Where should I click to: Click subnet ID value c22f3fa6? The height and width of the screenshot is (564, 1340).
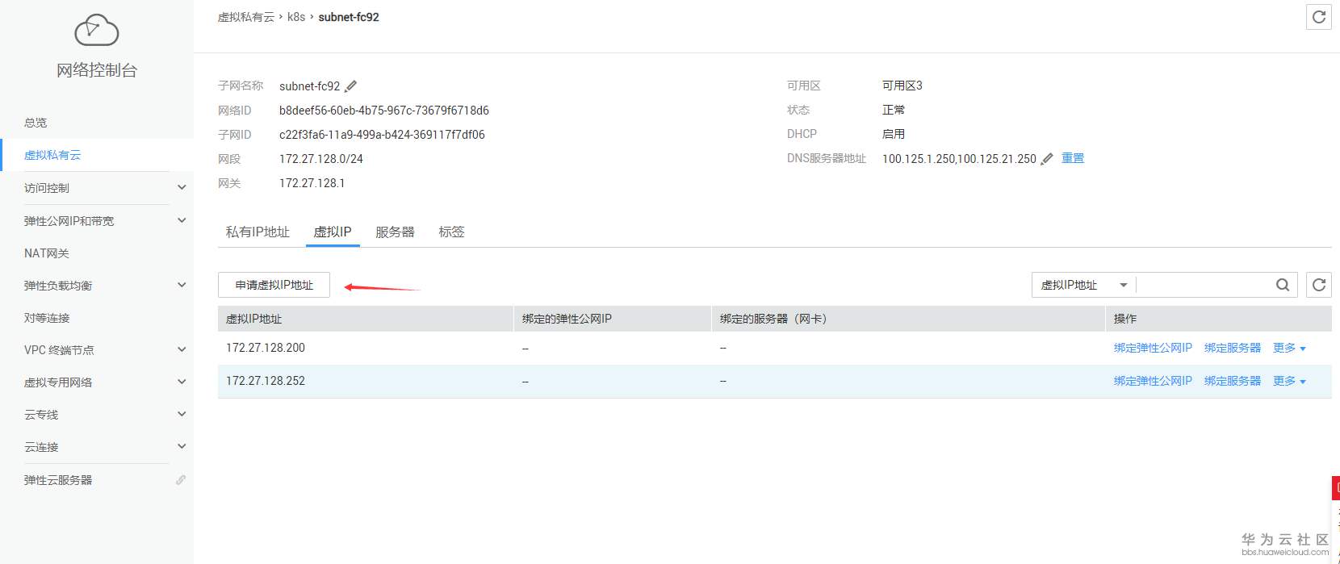click(382, 135)
